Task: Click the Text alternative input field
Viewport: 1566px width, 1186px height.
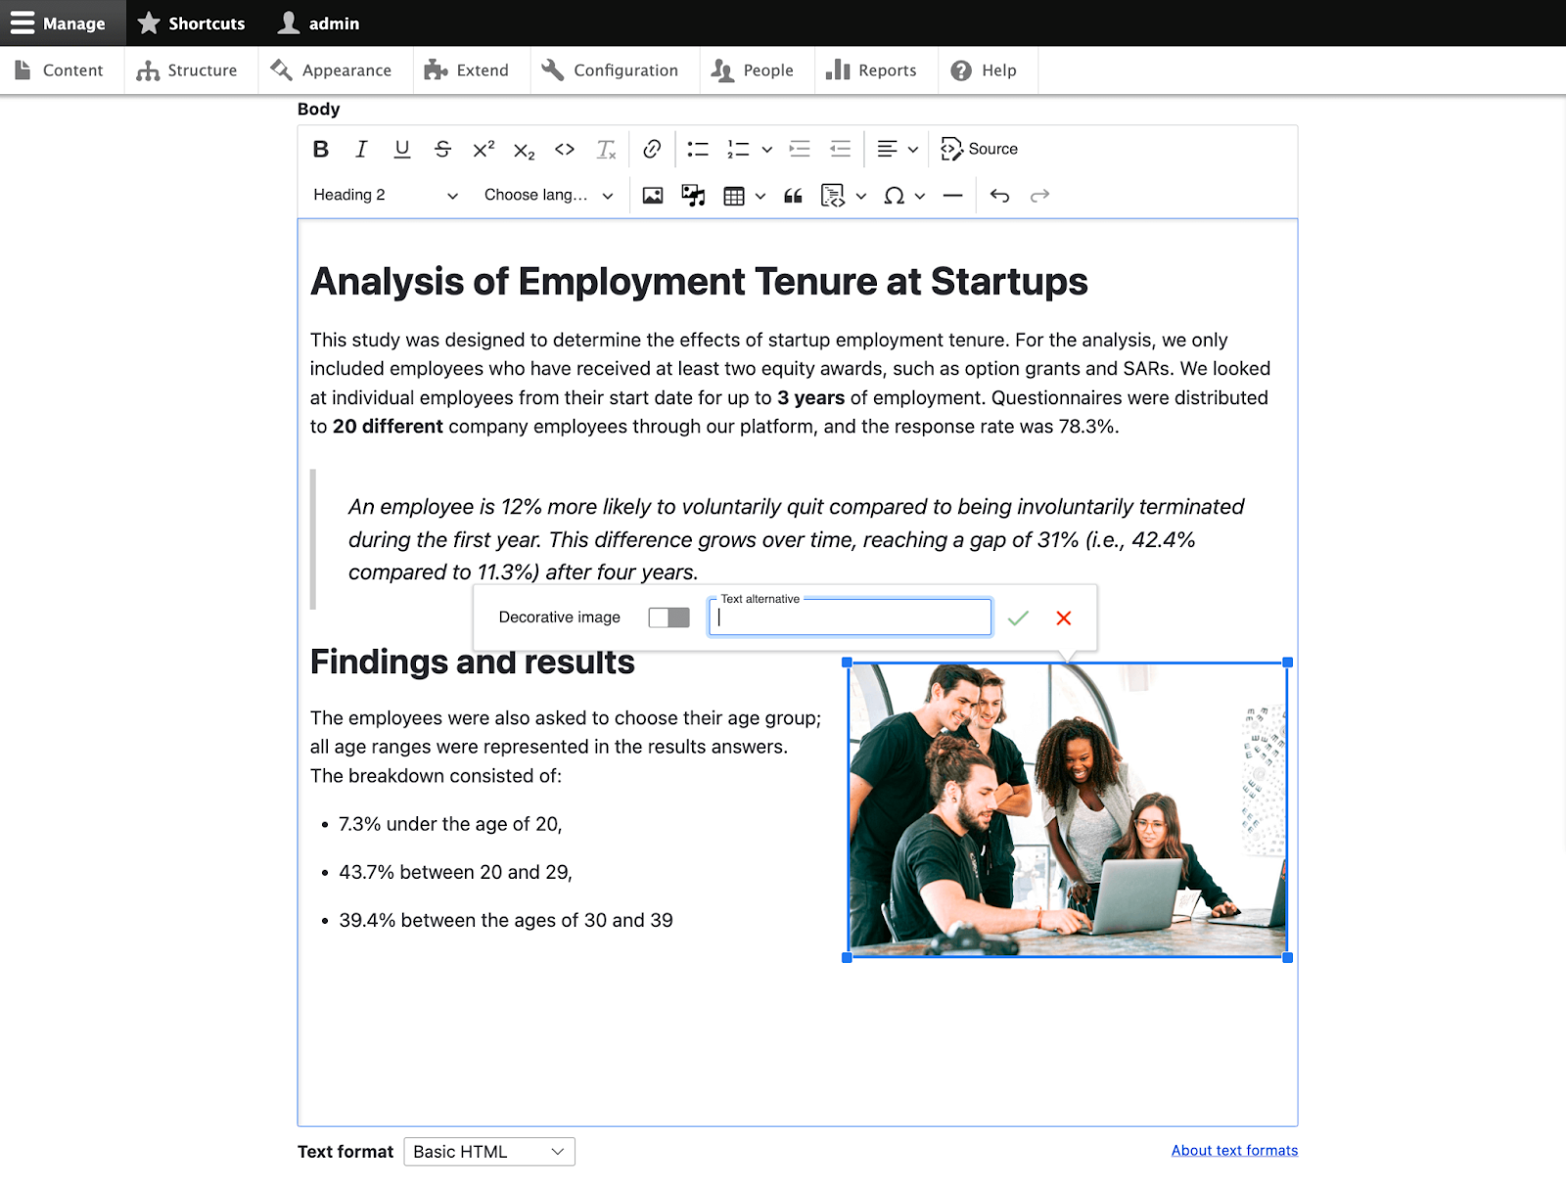Action: (850, 617)
